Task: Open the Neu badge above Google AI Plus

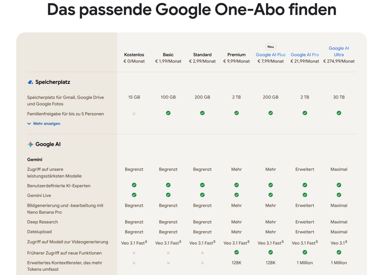Action: [x=270, y=47]
